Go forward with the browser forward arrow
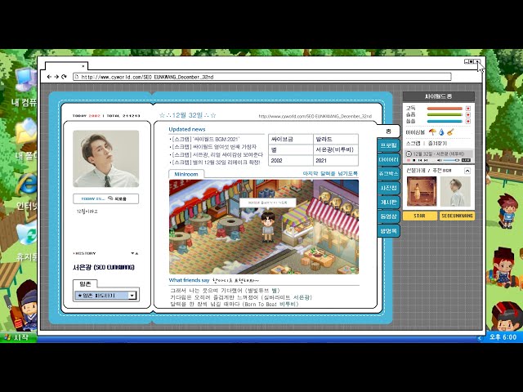 pyautogui.click(x=56, y=77)
